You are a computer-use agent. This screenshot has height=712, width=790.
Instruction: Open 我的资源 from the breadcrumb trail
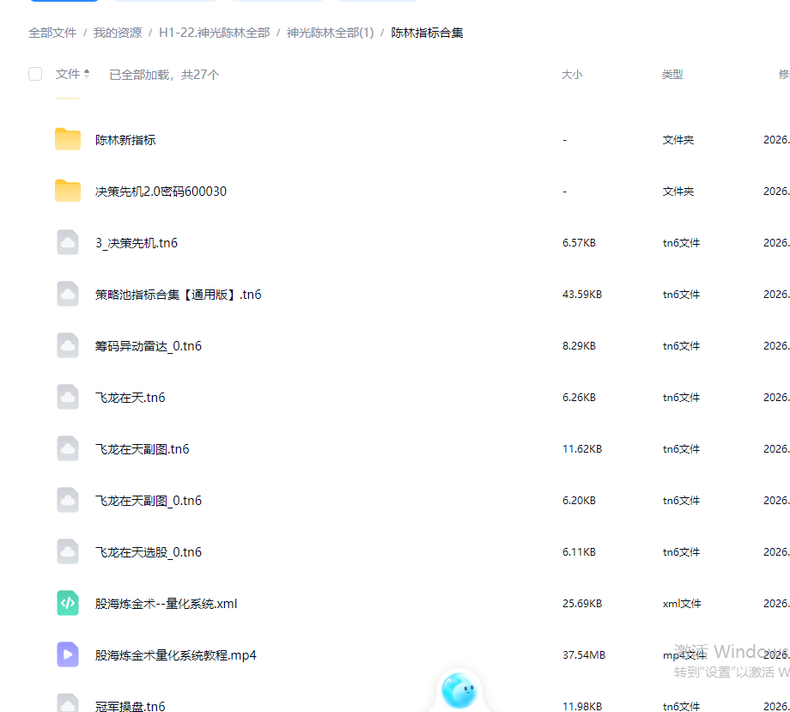(x=117, y=32)
